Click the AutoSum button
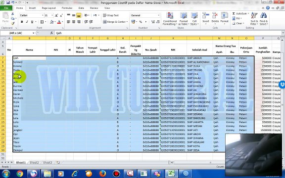This screenshot has width=285, height=178. [240, 14]
